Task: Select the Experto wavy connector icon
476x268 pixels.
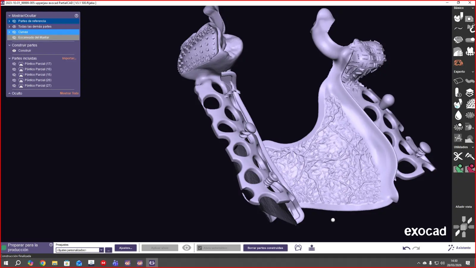Action: click(x=470, y=81)
